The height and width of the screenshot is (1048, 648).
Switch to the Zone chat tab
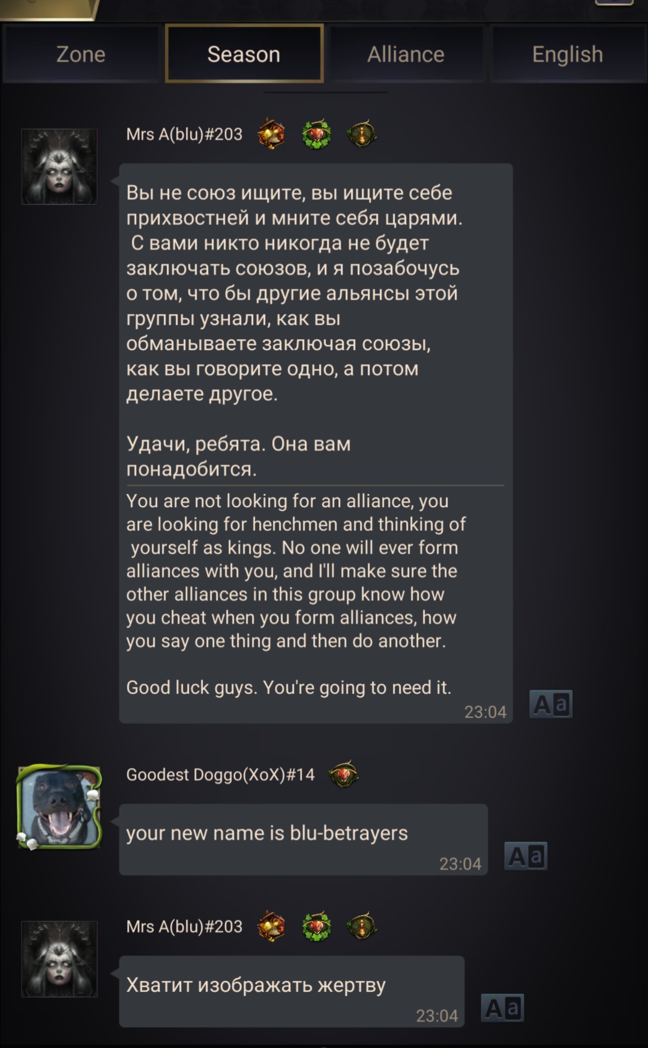click(x=81, y=54)
